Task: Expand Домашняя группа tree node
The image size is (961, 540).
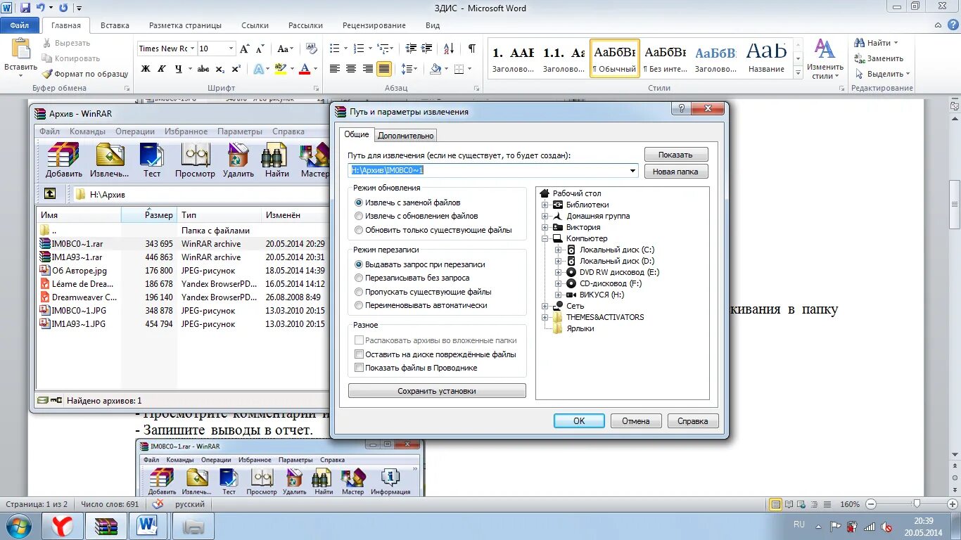Action: click(x=545, y=216)
